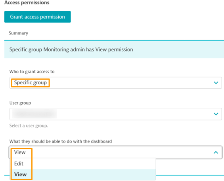Click the Specific group selected value text
This screenshot has height=181, width=224.
(x=31, y=83)
